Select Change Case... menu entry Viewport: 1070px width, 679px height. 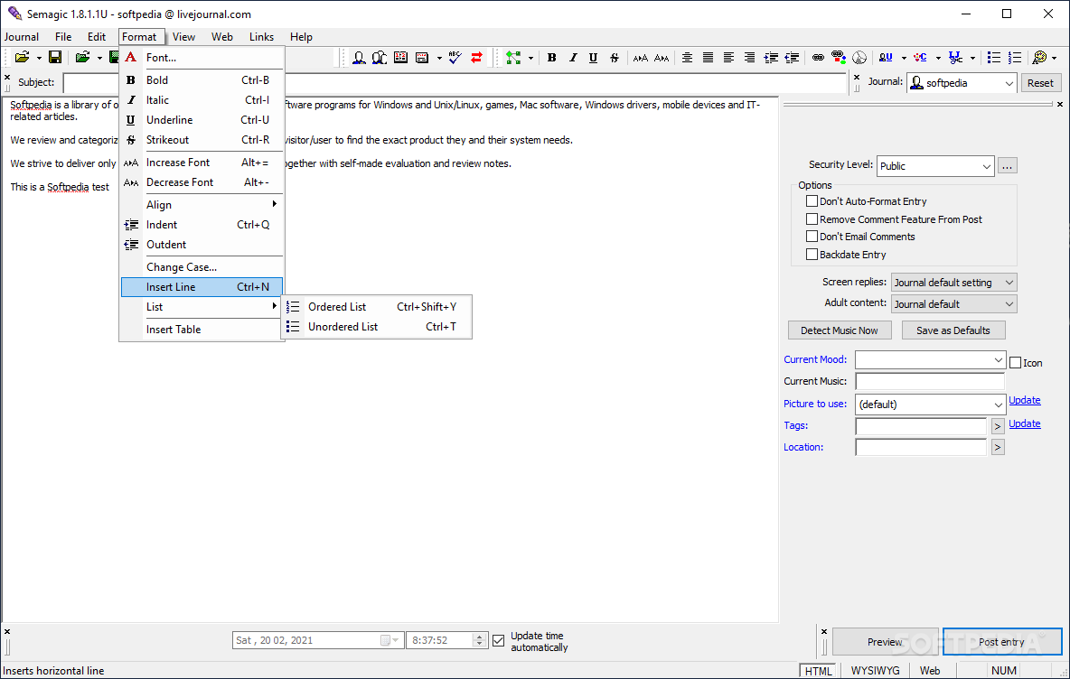[202, 267]
